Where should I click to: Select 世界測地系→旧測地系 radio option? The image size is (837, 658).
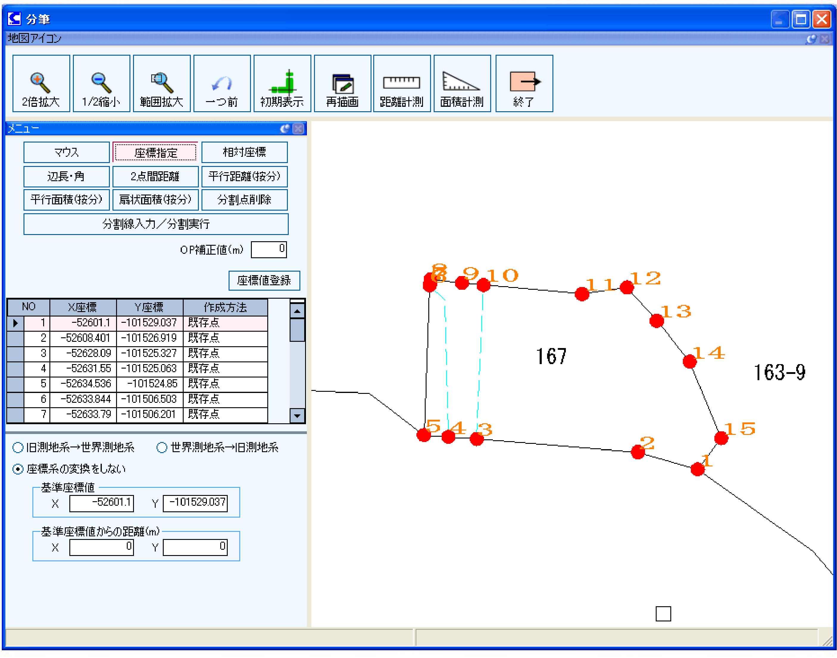point(162,448)
